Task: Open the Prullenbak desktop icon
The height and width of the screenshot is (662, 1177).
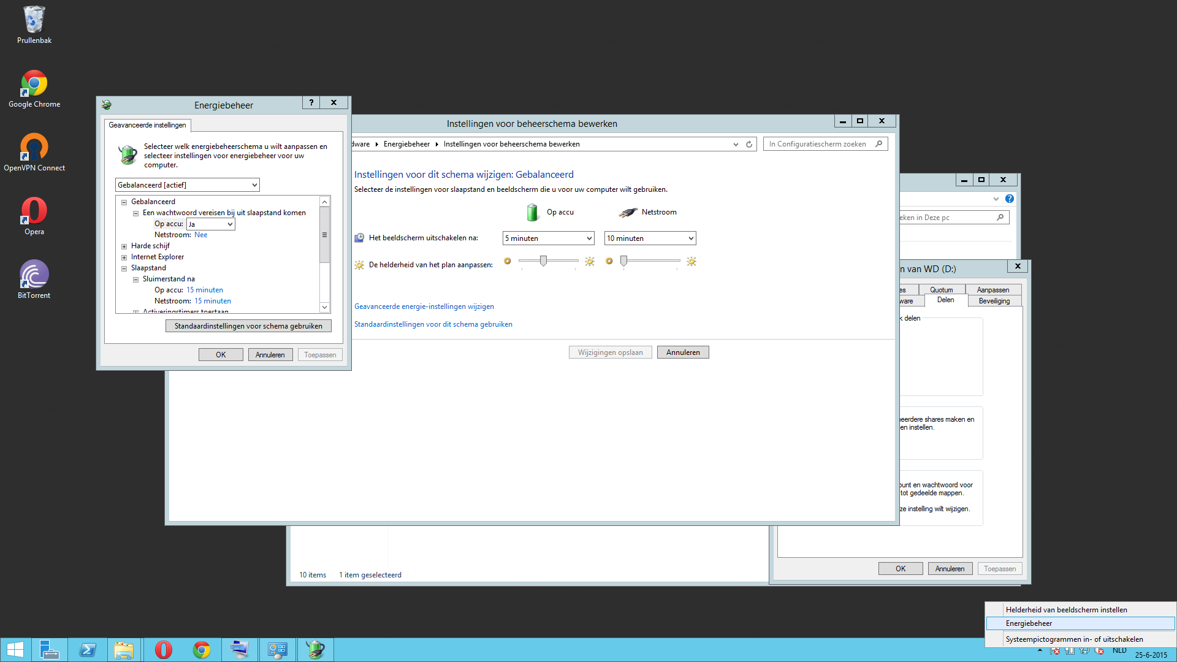Action: tap(34, 25)
